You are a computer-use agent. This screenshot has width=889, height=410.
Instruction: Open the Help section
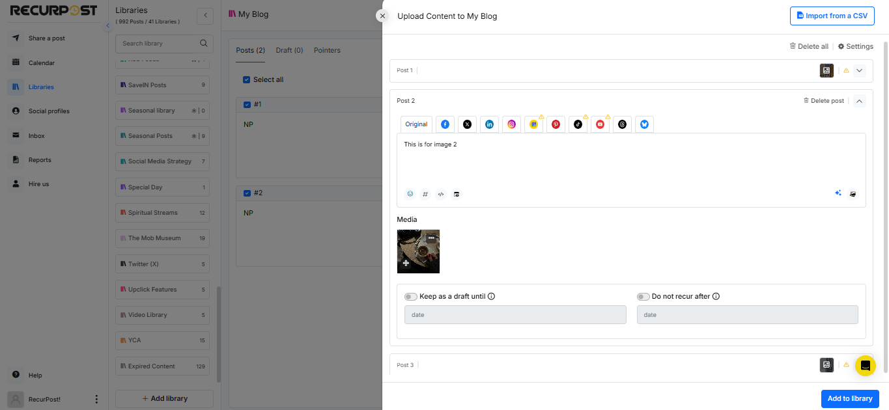(x=35, y=376)
